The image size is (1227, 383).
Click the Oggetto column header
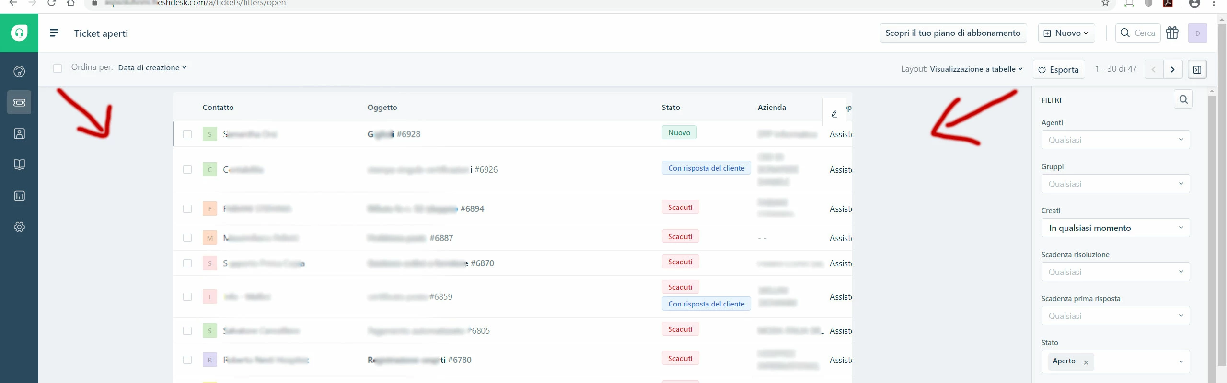click(382, 107)
